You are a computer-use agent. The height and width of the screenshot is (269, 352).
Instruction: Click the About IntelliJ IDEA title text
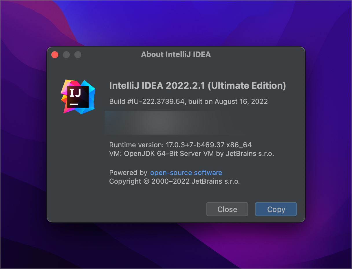pyautogui.click(x=176, y=54)
